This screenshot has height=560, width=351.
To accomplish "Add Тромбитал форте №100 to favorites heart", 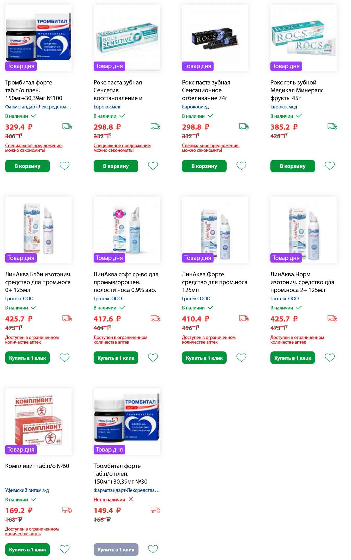I will [64, 166].
